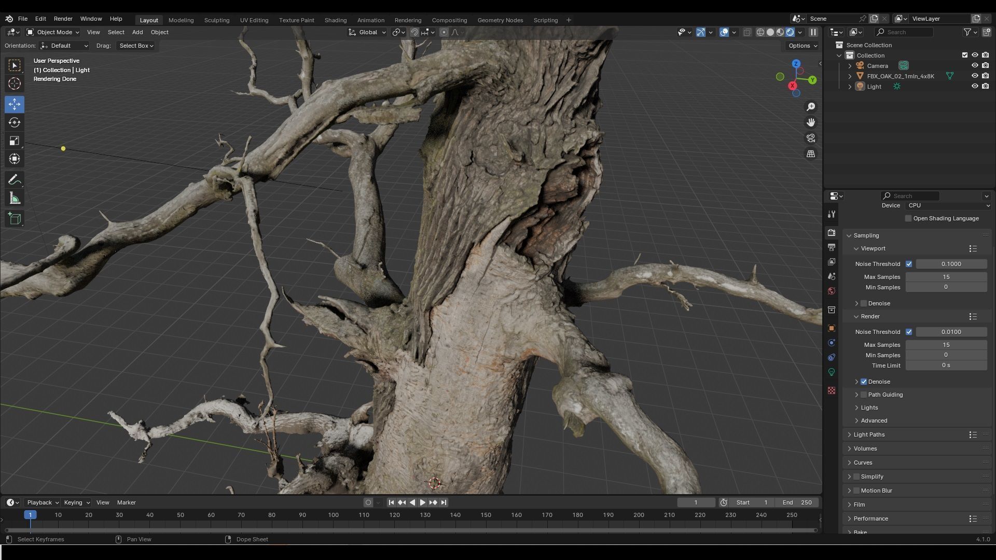Open the Object Data light properties tab
The width and height of the screenshot is (996, 560).
click(x=832, y=372)
